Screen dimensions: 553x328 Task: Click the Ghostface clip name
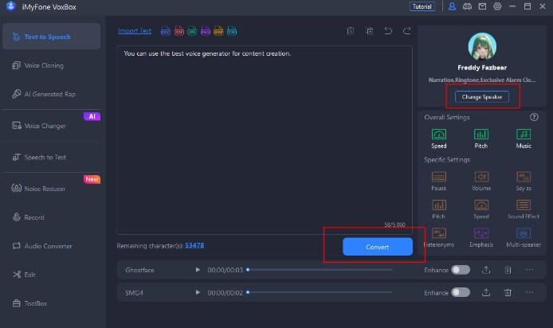coord(139,270)
